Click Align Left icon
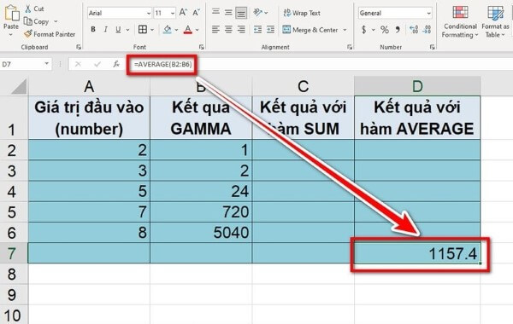 click(215, 30)
